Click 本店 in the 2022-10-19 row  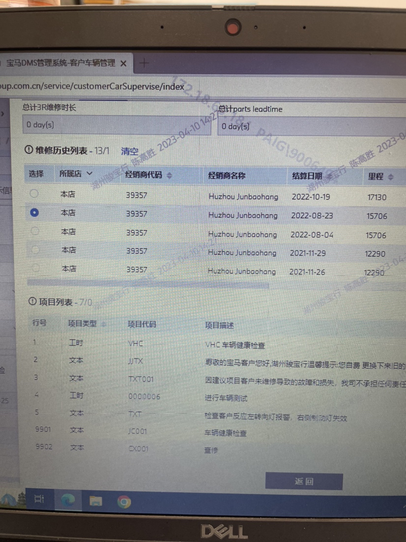[68, 194]
